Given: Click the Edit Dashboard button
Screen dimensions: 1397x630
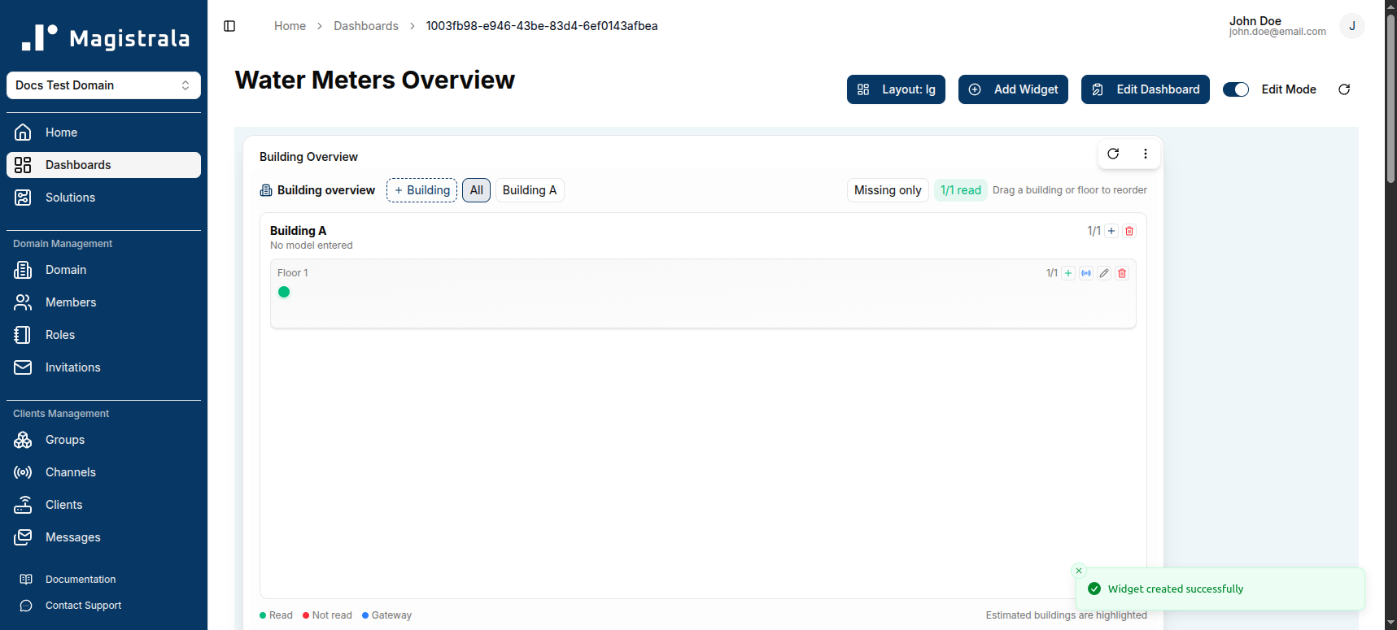Looking at the screenshot, I should tap(1146, 89).
